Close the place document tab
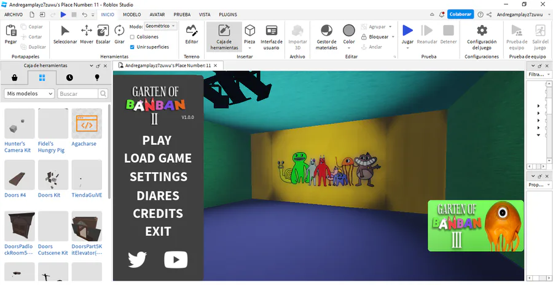 coord(216,66)
